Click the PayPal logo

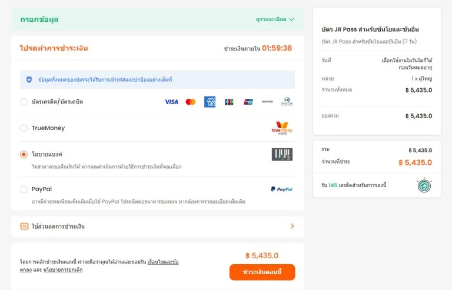coord(282,189)
